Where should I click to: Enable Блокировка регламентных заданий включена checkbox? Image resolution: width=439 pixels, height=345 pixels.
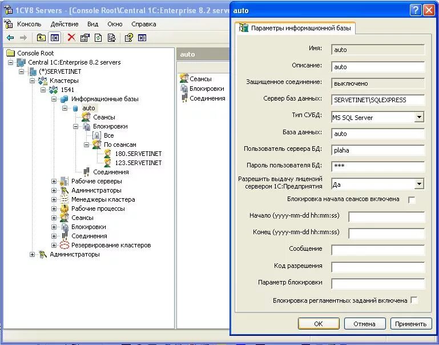pos(414,300)
